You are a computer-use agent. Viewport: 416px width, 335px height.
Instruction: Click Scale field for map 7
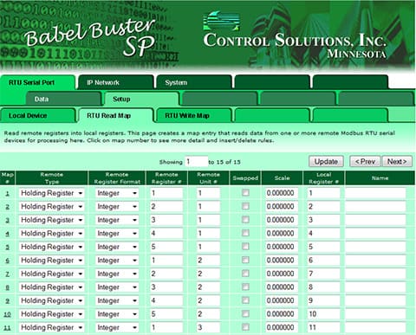click(x=282, y=274)
